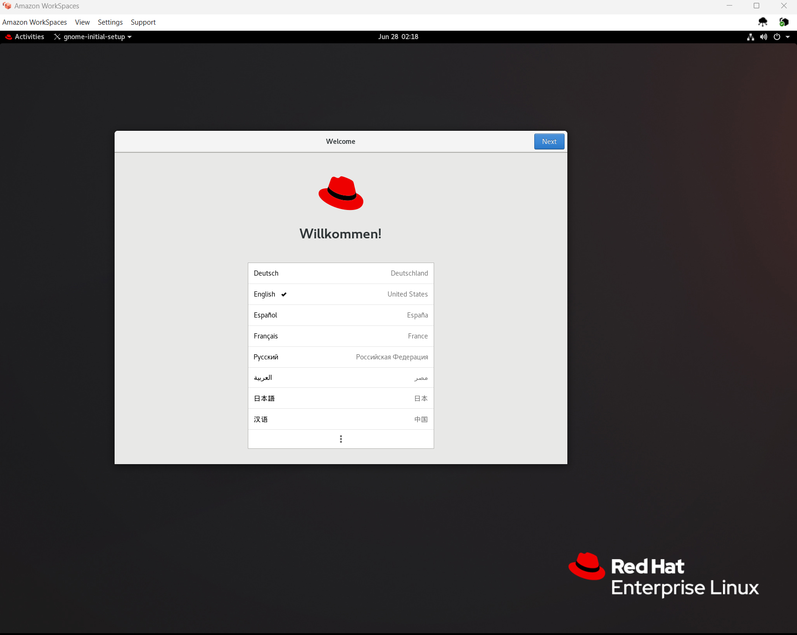Click the Red Hat logo on the Welcome dialog
Image resolution: width=797 pixels, height=635 pixels.
341,193
